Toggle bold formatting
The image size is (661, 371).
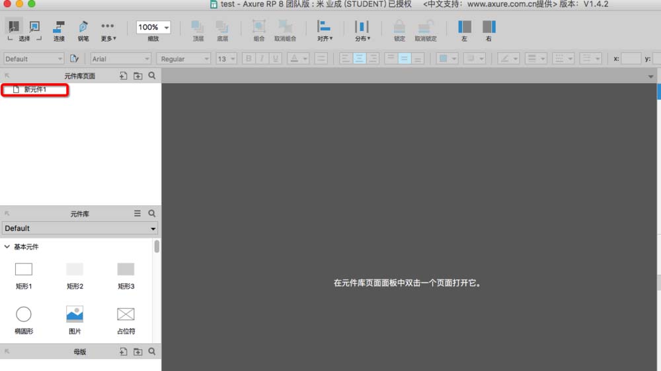tap(249, 59)
